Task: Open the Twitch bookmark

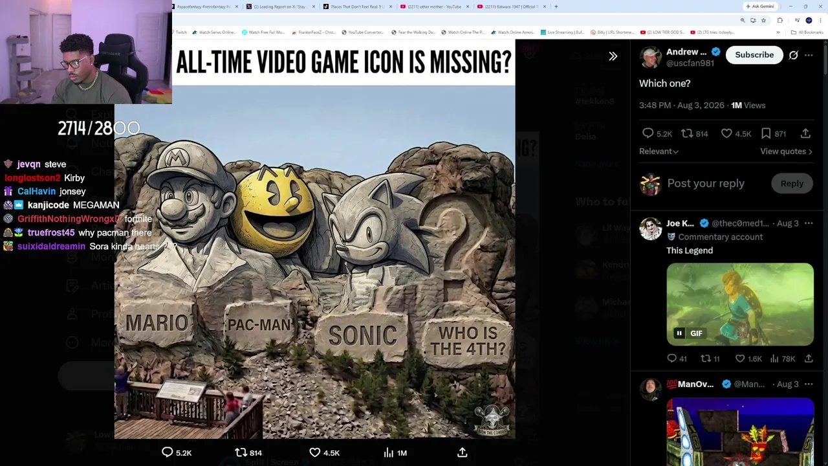Action: click(x=179, y=32)
